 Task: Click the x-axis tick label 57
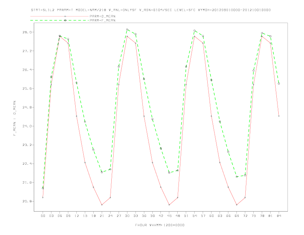(203, 216)
